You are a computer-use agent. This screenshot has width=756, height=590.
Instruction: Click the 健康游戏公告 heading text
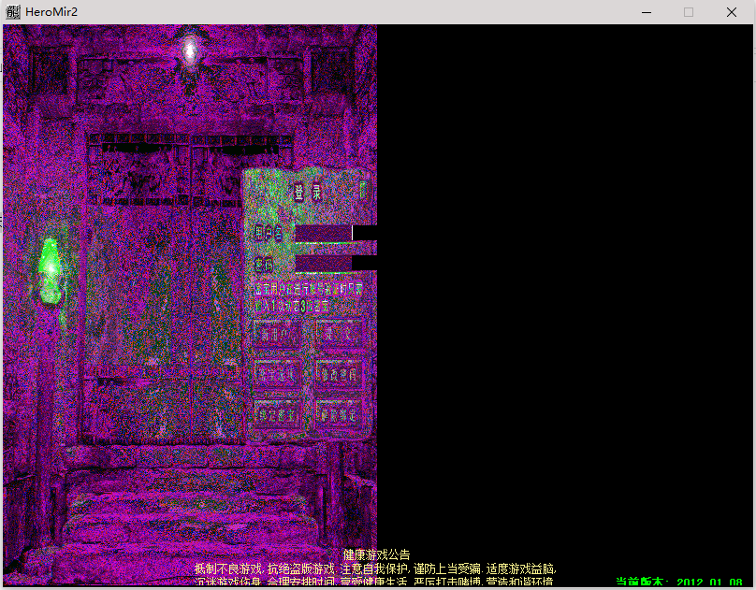tap(376, 554)
